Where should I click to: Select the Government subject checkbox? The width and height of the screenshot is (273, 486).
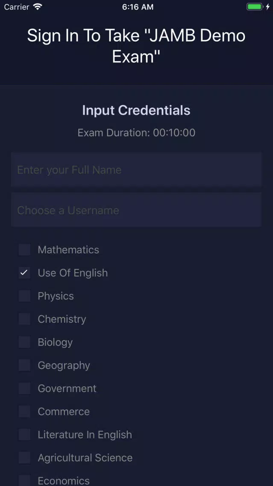pyautogui.click(x=24, y=388)
